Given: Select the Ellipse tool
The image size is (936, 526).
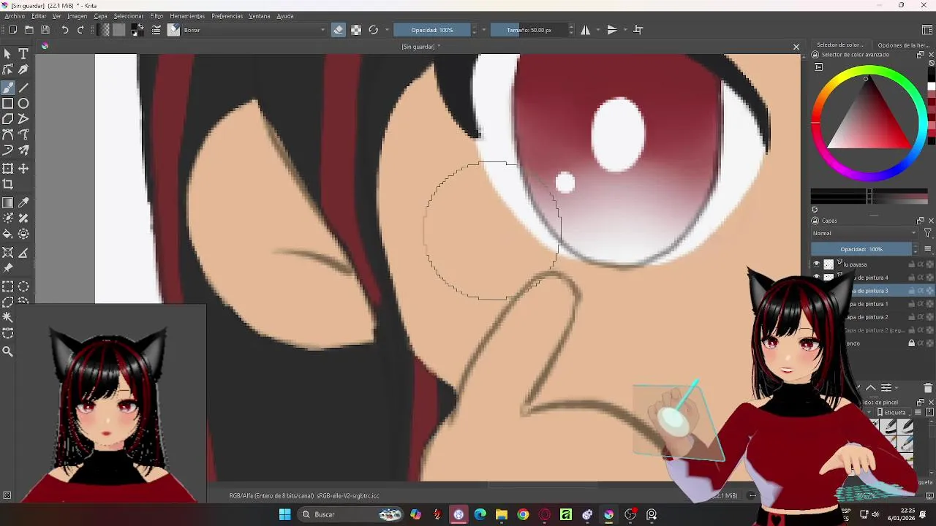Looking at the screenshot, I should 23,103.
